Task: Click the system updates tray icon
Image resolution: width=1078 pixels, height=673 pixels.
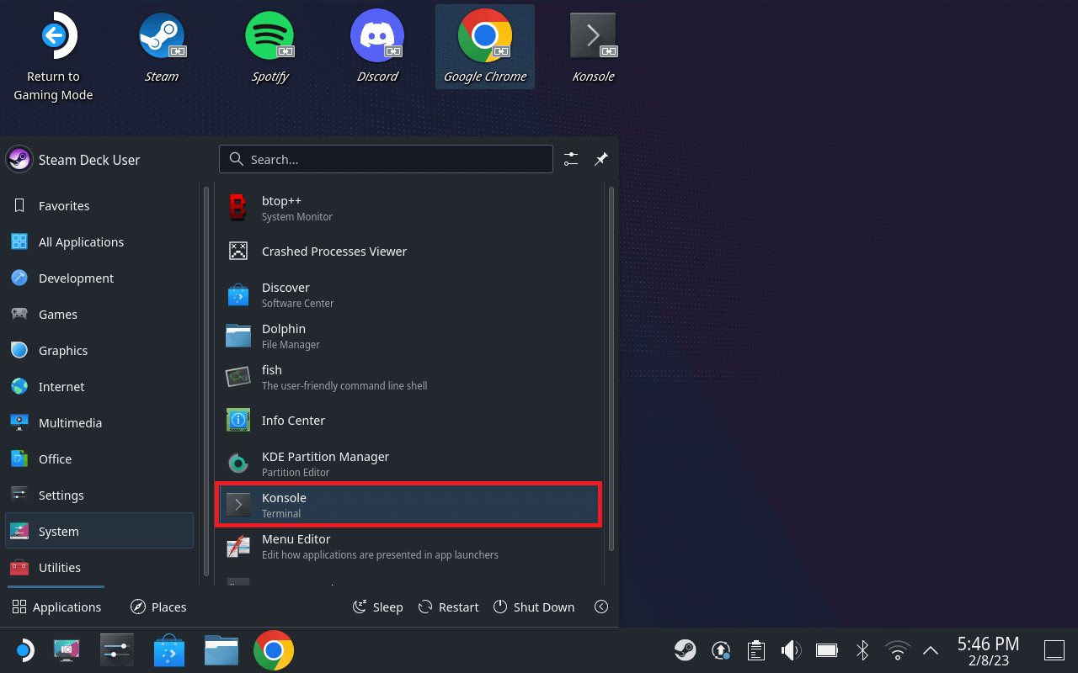Action: click(x=721, y=649)
